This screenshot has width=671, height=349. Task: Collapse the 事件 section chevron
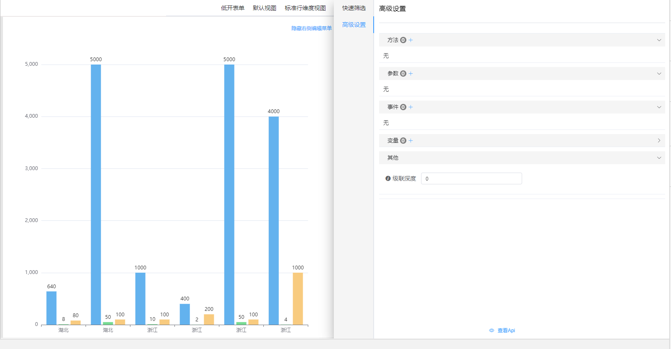coord(659,107)
